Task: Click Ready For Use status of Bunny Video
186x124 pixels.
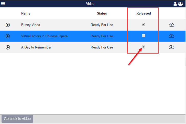Action: coord(102,25)
